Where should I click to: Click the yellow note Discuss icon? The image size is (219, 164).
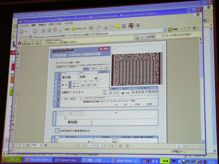(118, 27)
